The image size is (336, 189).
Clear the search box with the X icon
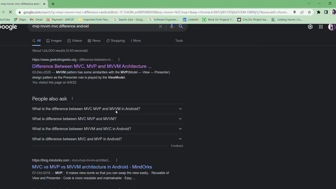160,27
